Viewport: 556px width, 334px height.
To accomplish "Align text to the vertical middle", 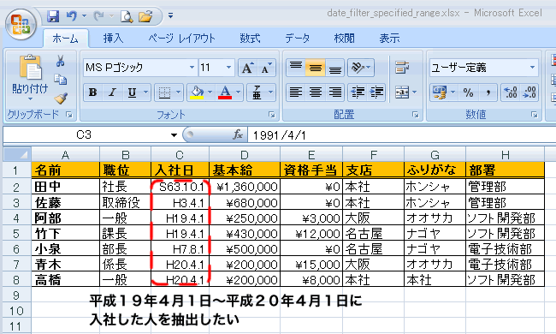I will click(316, 68).
